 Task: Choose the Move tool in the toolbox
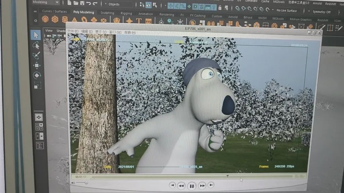tap(37, 65)
